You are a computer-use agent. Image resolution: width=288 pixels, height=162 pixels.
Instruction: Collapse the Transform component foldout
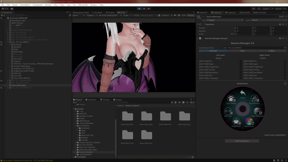pyautogui.click(x=198, y=24)
